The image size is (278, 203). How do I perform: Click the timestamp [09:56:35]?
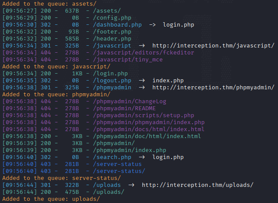coord(20,81)
